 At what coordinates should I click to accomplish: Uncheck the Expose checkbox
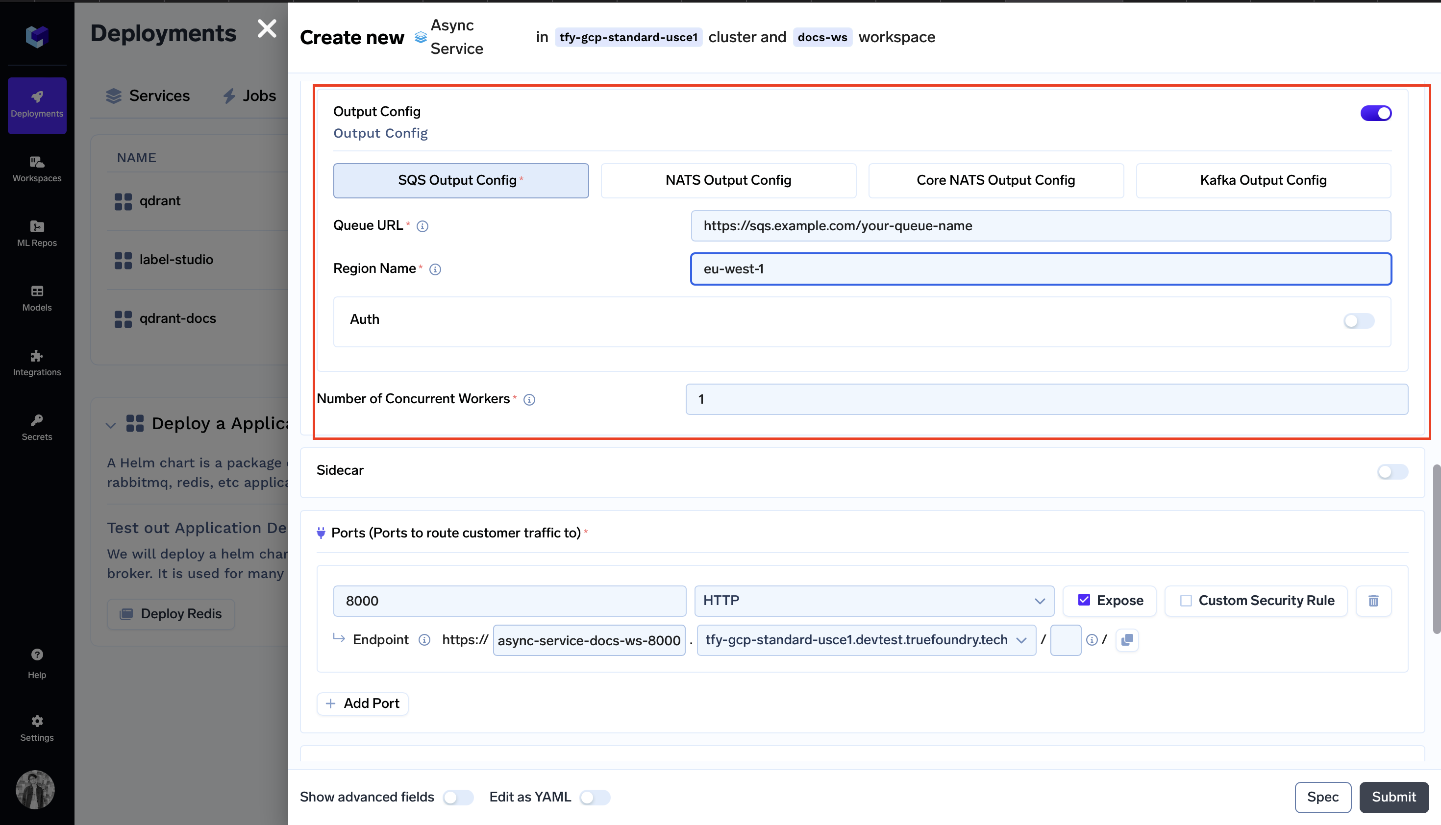[x=1084, y=600]
